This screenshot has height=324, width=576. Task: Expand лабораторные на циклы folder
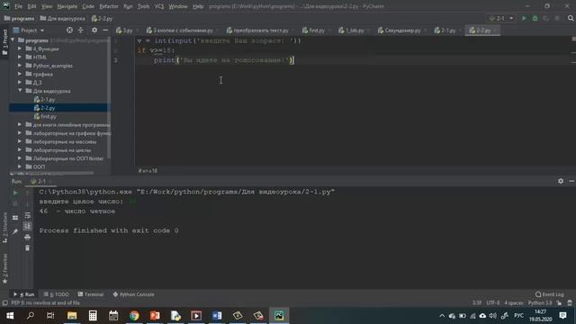pyautogui.click(x=20, y=150)
